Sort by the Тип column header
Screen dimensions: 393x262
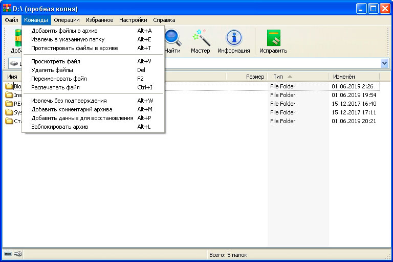(x=298, y=77)
